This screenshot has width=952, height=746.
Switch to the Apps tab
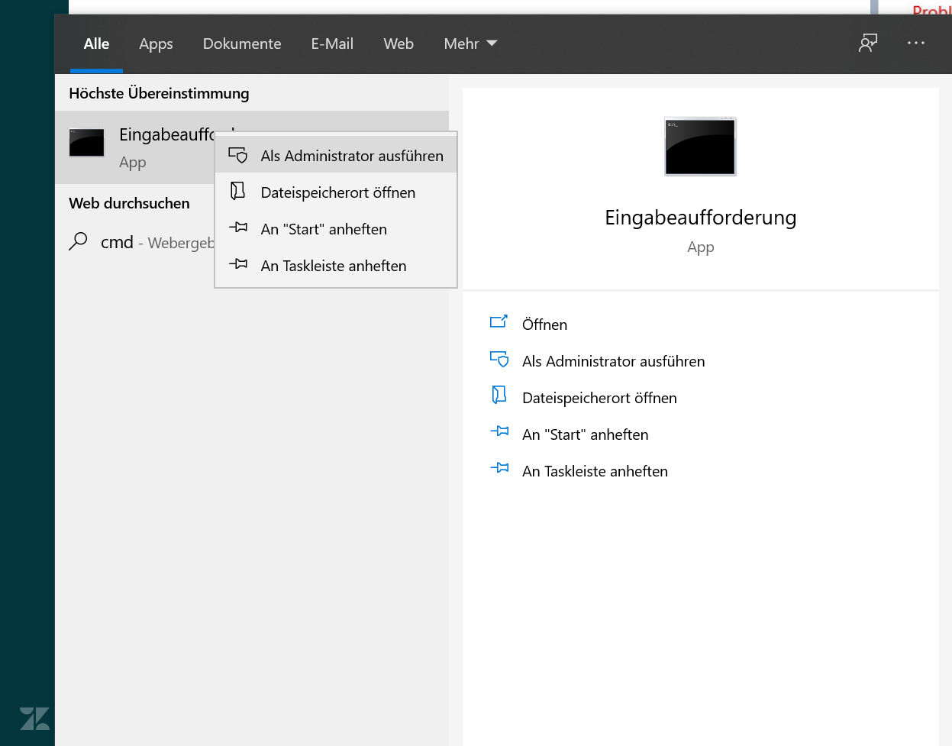click(156, 44)
